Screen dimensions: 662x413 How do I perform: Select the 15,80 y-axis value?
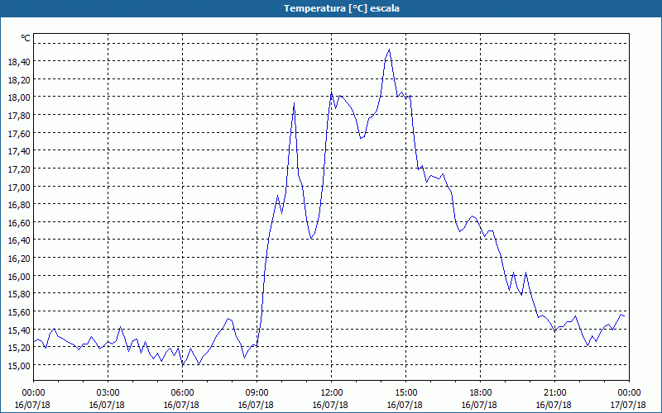[19, 294]
